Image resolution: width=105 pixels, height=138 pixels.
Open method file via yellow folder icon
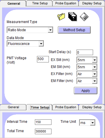coord(61,17)
